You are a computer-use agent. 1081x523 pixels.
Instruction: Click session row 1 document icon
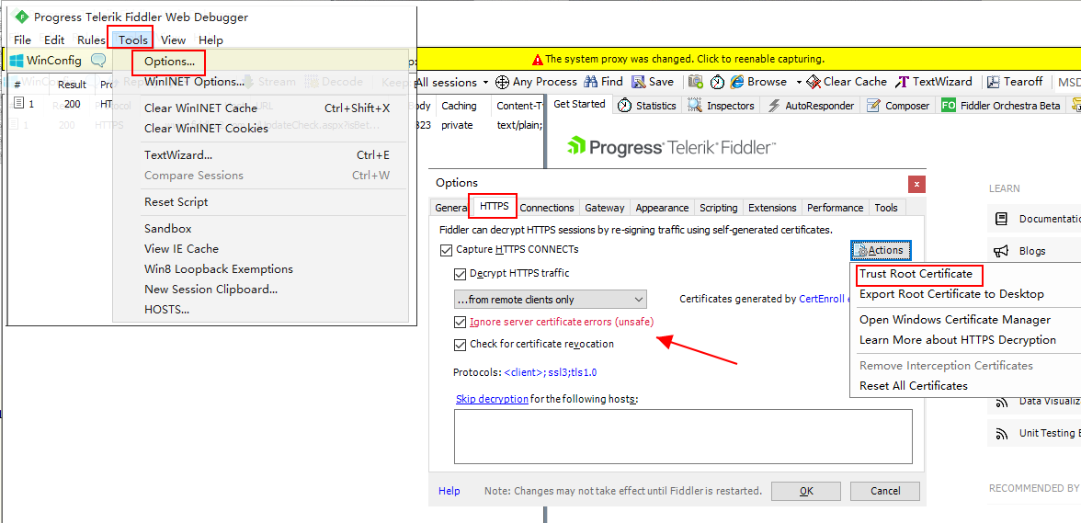pos(19,103)
